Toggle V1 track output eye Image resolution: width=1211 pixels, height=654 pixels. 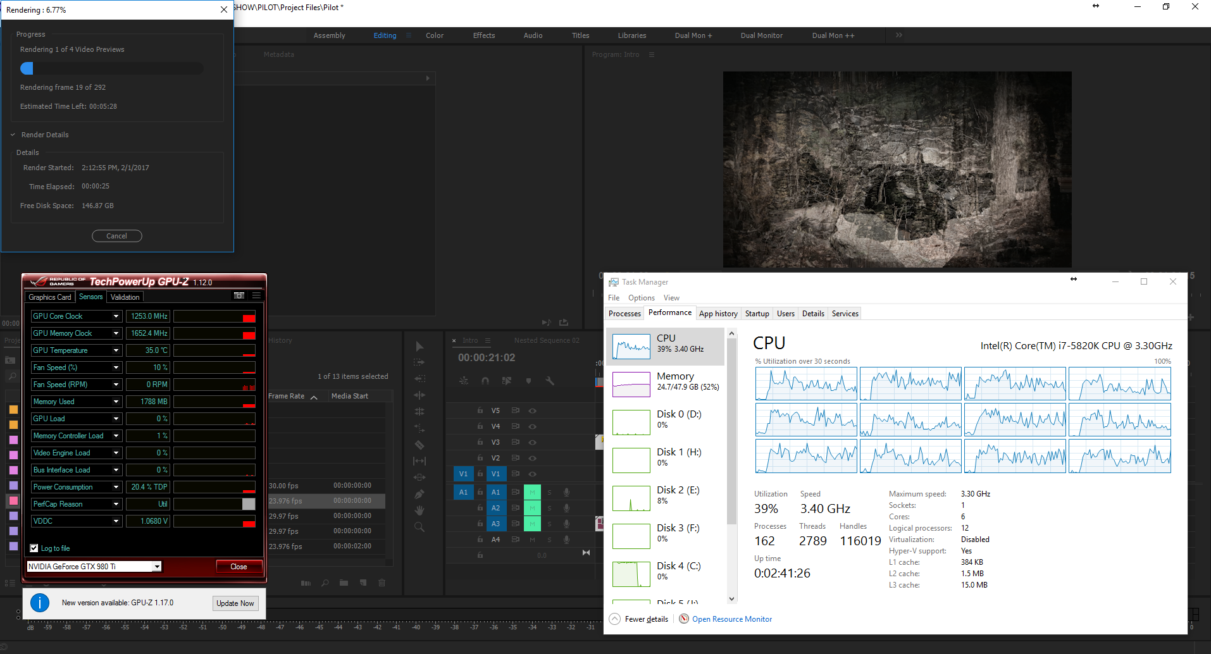coord(533,474)
